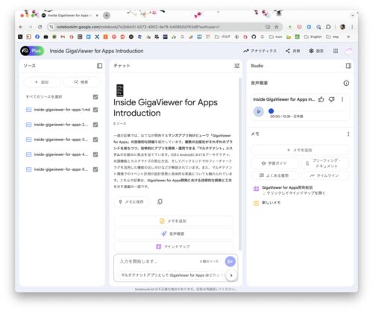Image resolution: width=373 pixels, height=312 pixels.
Task: Click the 共有 share button
Action: [x=293, y=51]
